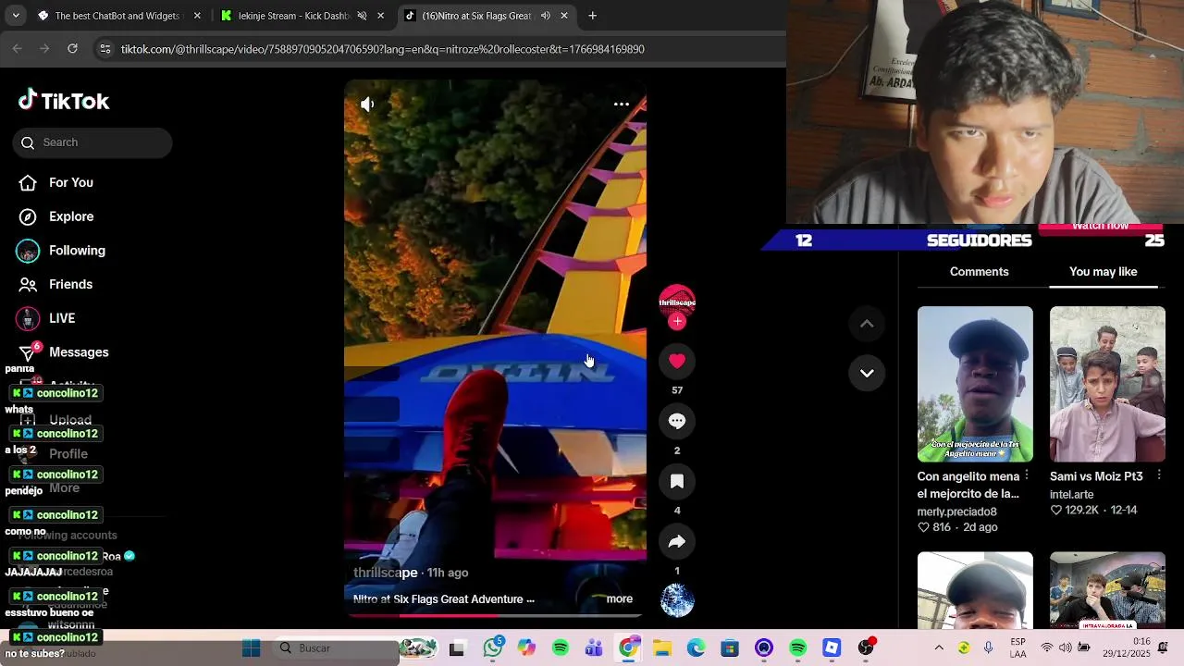Seek on the red video progress bar
Screen dimensions: 1184x666
click(x=495, y=614)
